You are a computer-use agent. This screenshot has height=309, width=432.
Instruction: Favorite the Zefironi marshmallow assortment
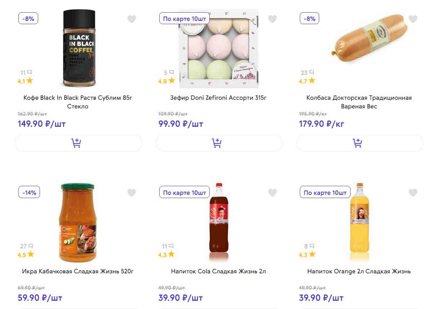(272, 19)
